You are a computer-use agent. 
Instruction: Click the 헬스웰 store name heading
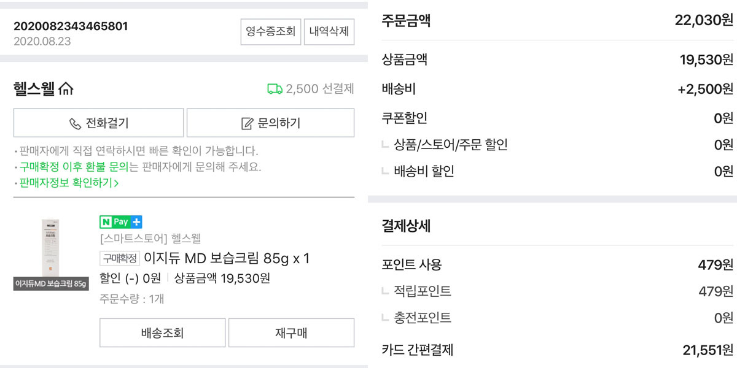(x=34, y=90)
